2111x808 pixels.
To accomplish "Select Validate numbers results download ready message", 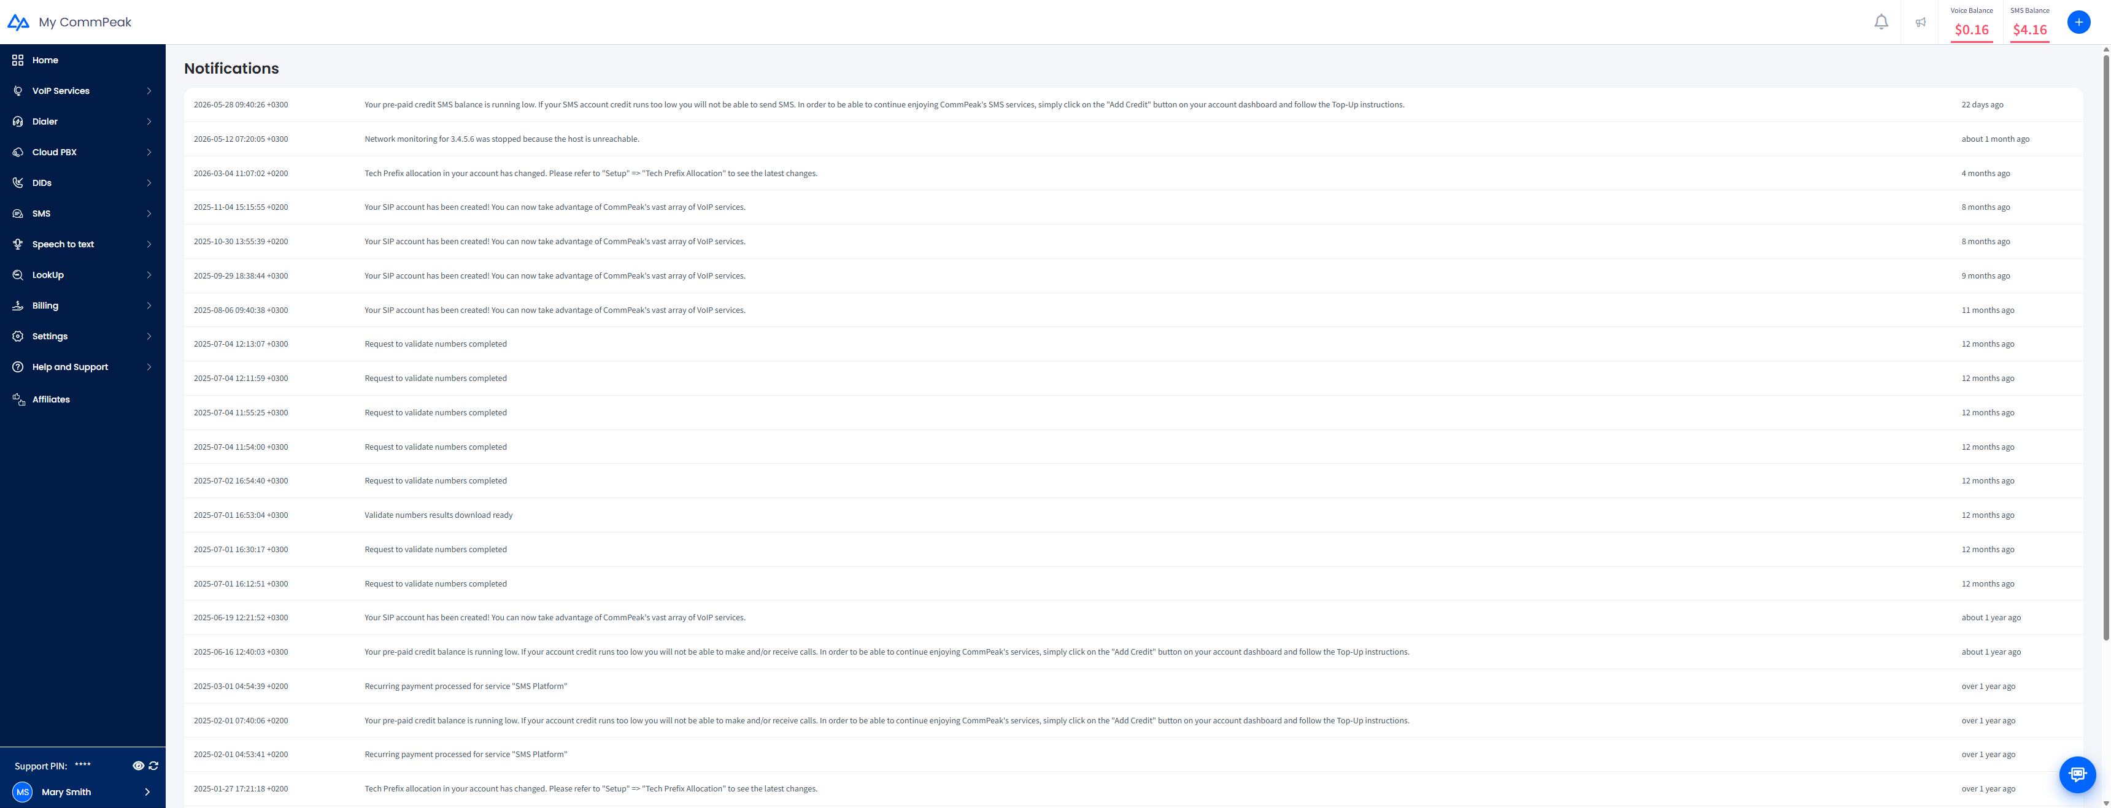I will tap(438, 515).
